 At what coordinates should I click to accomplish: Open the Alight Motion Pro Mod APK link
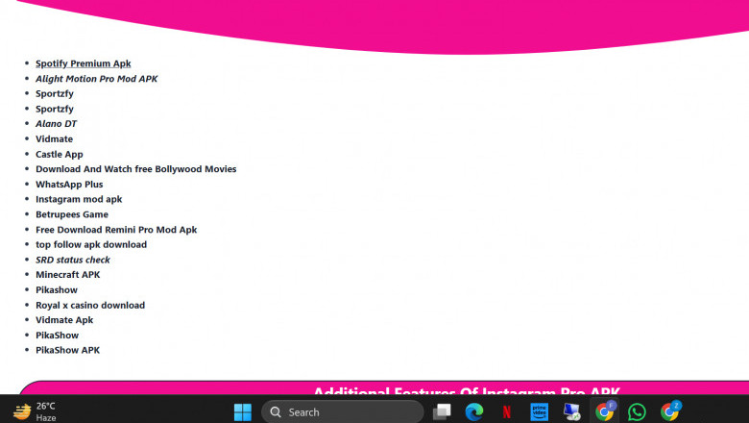point(96,79)
